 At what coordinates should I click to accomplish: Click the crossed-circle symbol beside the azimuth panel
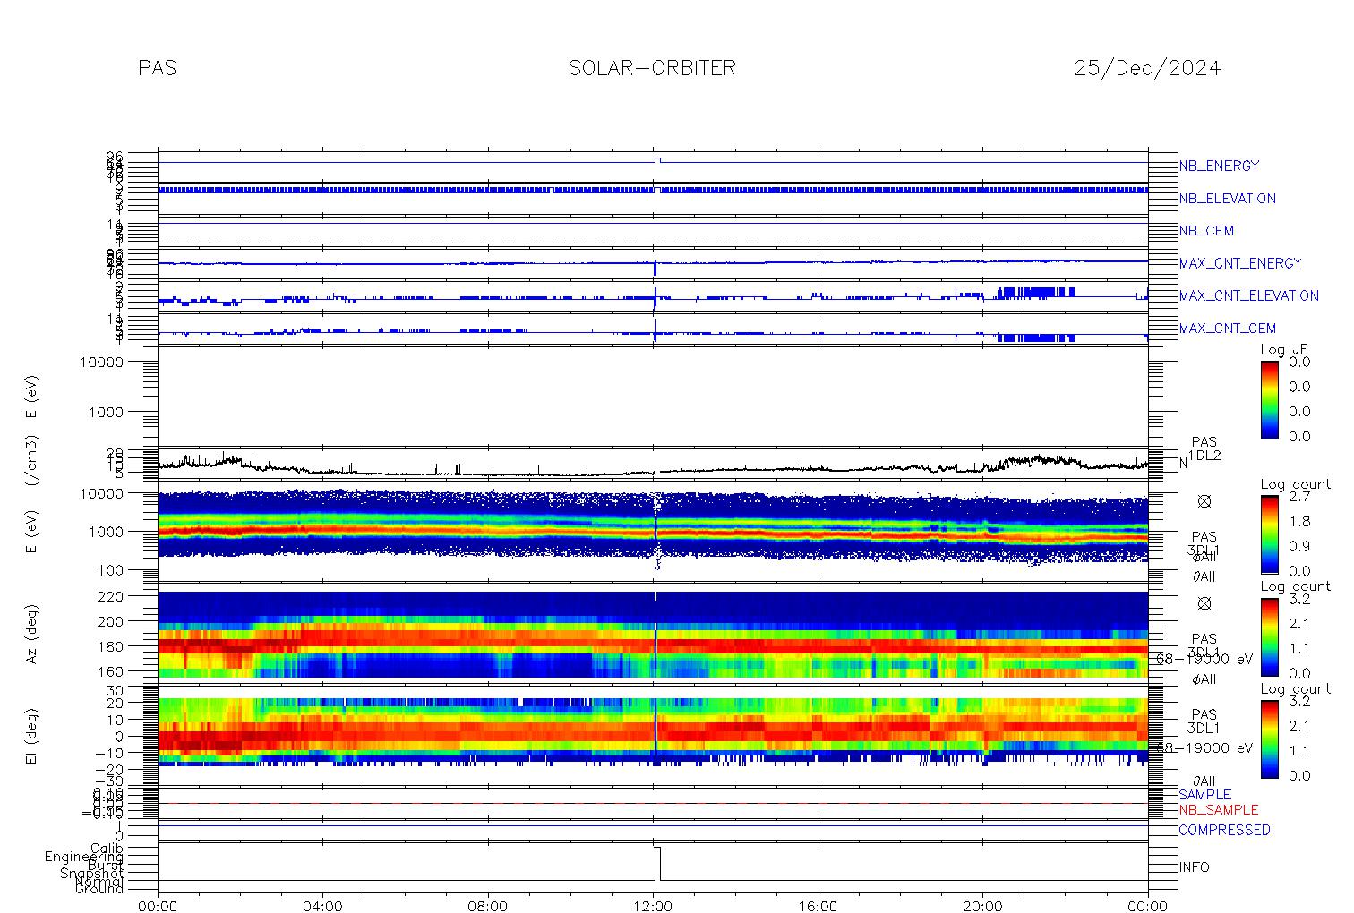click(1204, 603)
